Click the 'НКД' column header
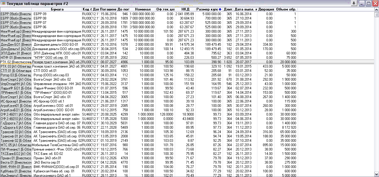This screenshot has height=177, width=379. point(185,10)
